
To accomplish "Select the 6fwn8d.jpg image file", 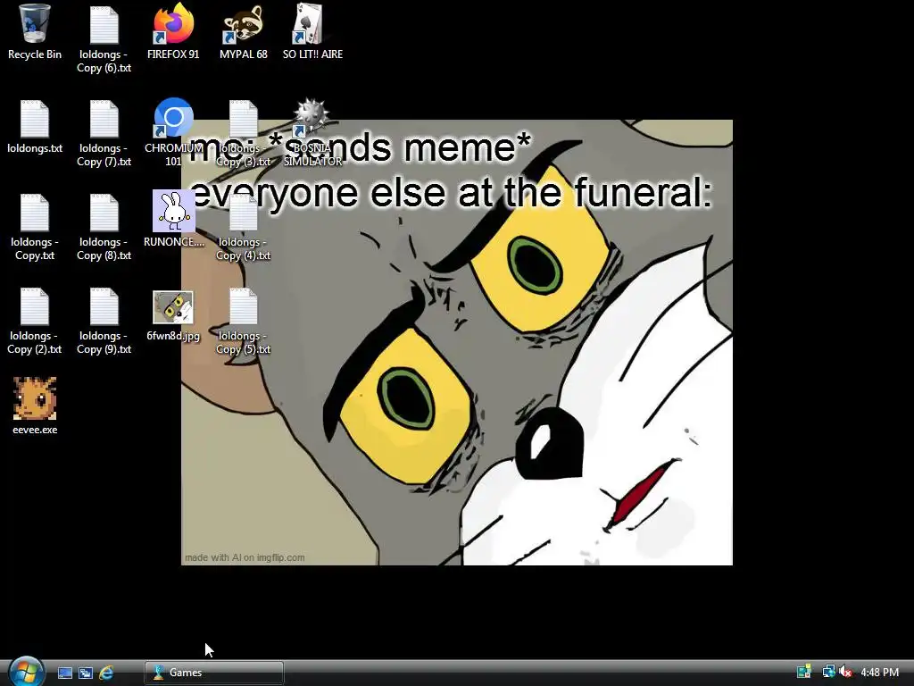I will pyautogui.click(x=173, y=315).
